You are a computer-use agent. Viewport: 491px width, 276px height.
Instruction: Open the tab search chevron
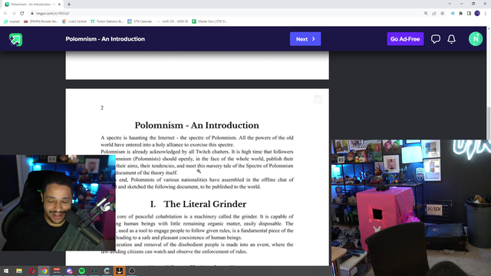(x=450, y=4)
